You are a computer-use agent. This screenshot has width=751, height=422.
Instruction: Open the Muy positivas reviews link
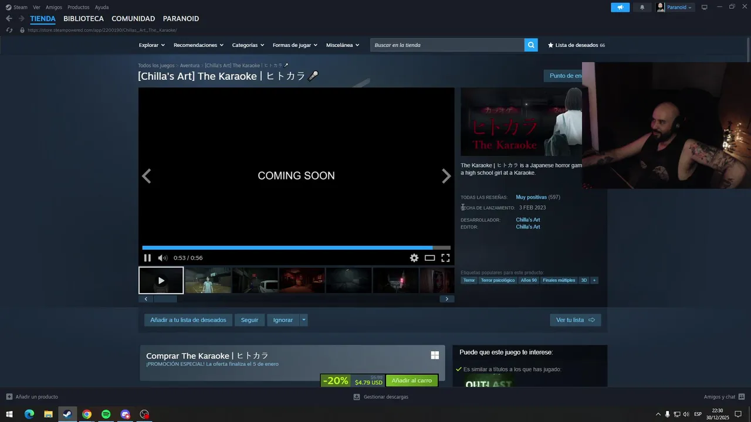[532, 198]
